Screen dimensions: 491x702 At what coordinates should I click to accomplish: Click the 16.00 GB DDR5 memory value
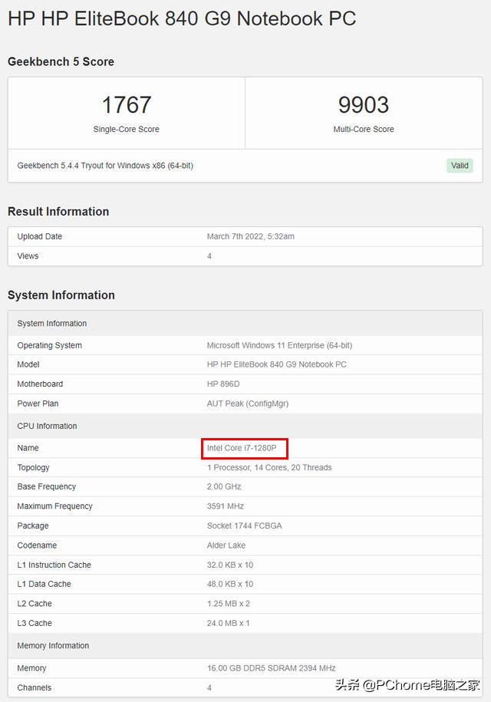click(271, 668)
